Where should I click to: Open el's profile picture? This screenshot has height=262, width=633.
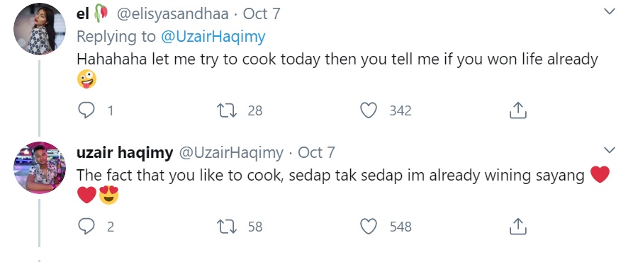point(40,28)
